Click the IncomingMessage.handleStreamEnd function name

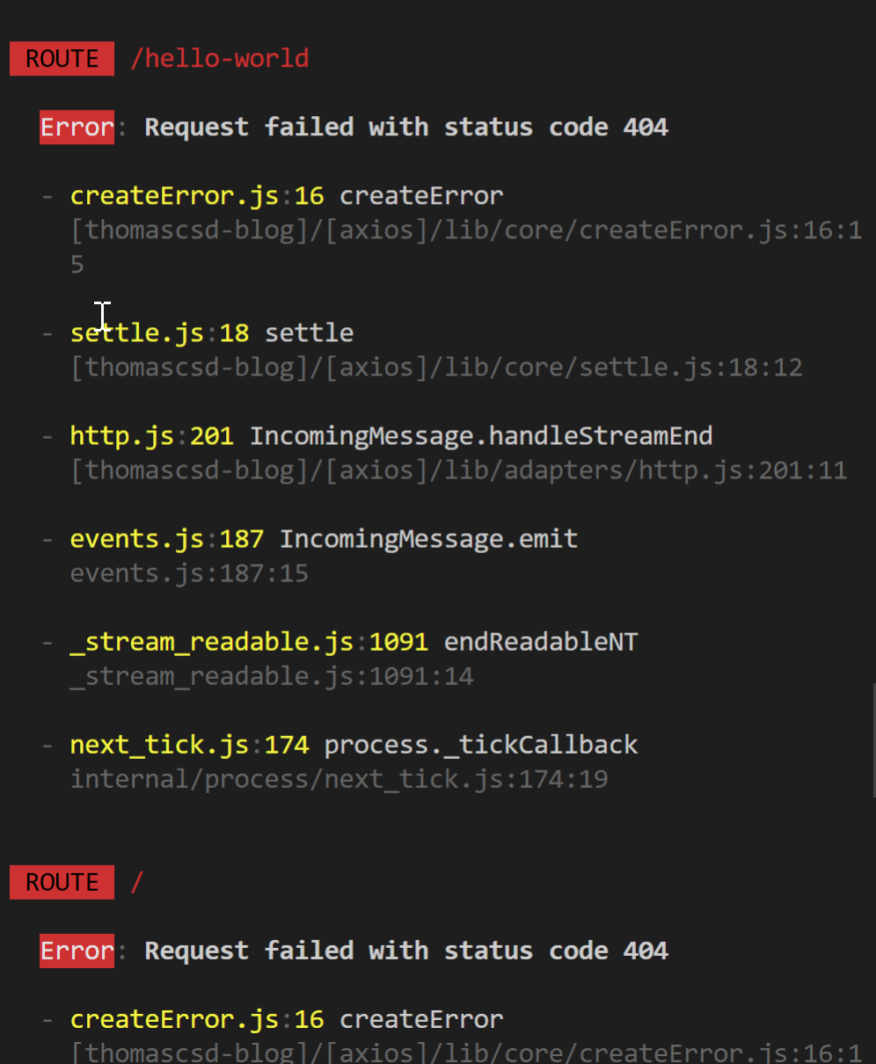(x=481, y=436)
